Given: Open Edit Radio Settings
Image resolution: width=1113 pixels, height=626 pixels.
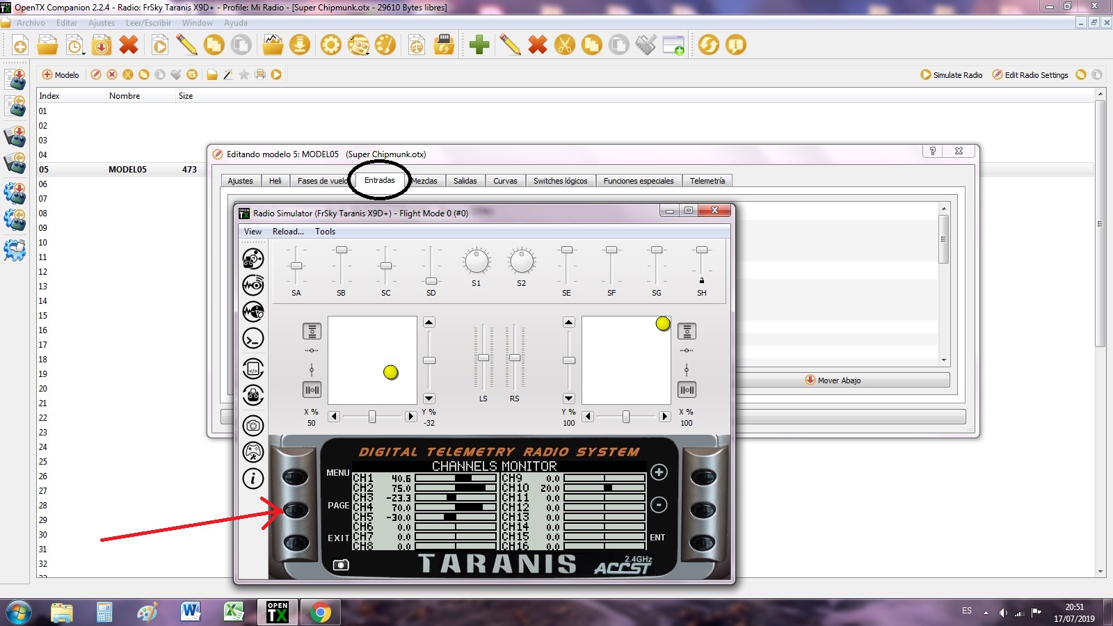Looking at the screenshot, I should (x=1030, y=74).
